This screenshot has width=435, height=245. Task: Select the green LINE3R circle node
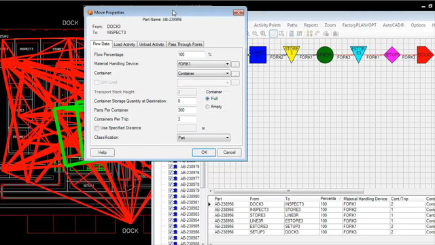325,54
